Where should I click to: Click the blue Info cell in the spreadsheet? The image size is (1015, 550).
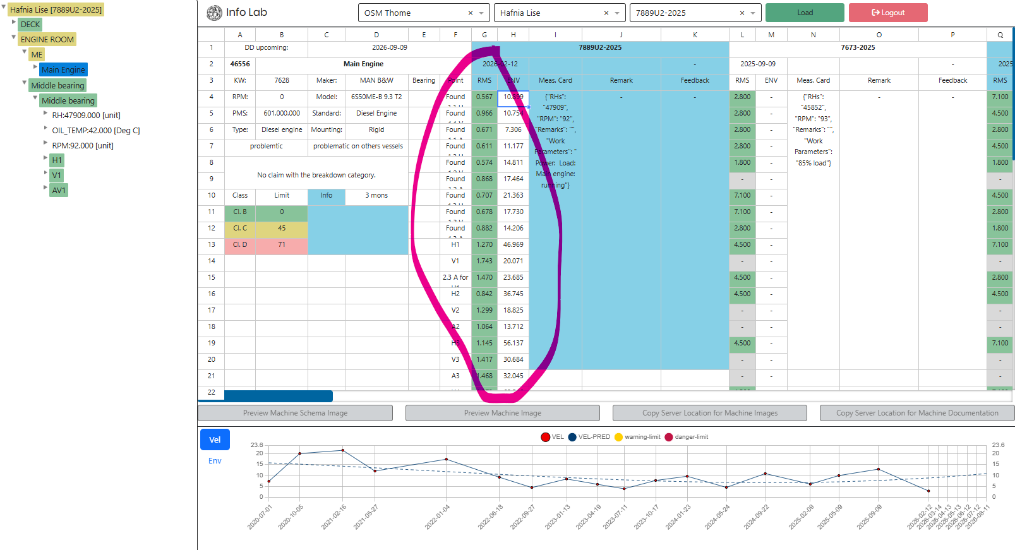[x=326, y=196]
